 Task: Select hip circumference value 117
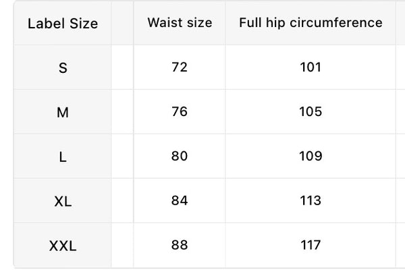coord(310,245)
